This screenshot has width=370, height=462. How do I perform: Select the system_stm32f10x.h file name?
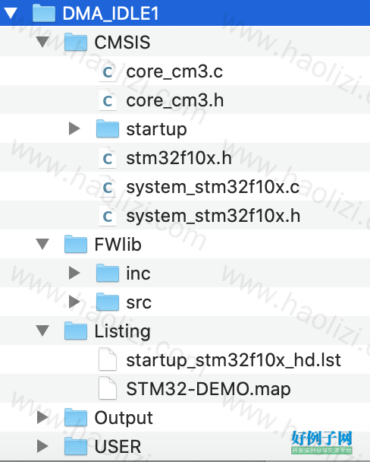[213, 217]
